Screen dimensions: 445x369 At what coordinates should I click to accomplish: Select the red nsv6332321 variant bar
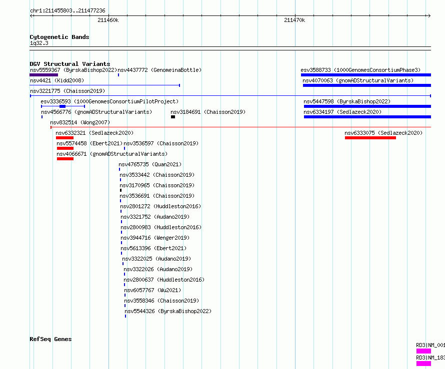click(64, 138)
